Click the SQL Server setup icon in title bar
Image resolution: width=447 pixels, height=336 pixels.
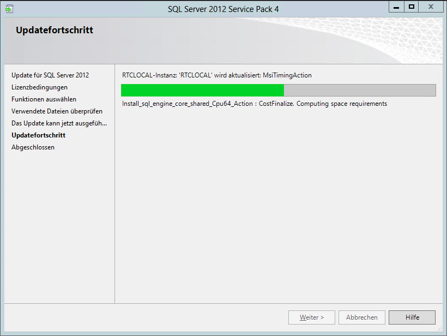tap(9, 9)
